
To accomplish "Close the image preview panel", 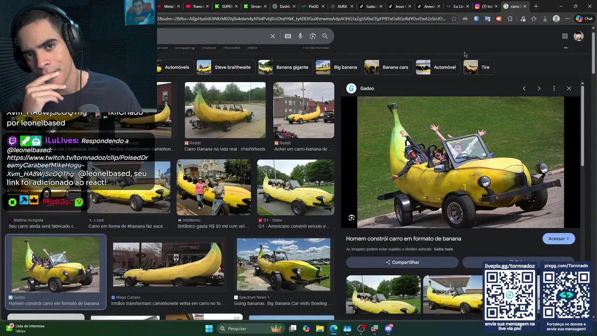I will pos(569,88).
